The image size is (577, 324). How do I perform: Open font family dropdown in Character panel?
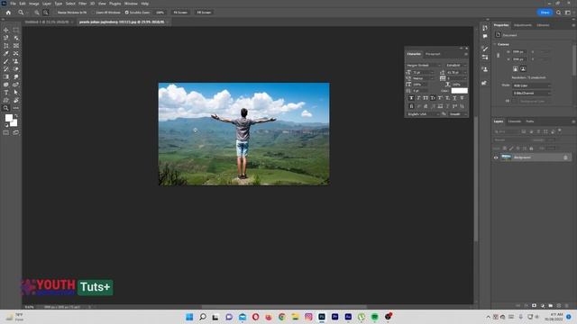click(x=424, y=66)
